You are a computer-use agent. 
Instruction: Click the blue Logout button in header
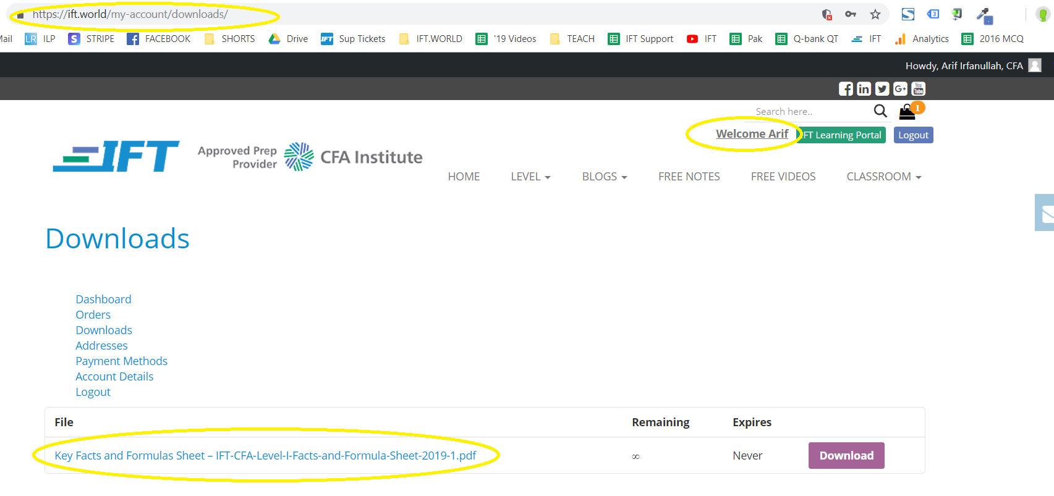click(913, 135)
